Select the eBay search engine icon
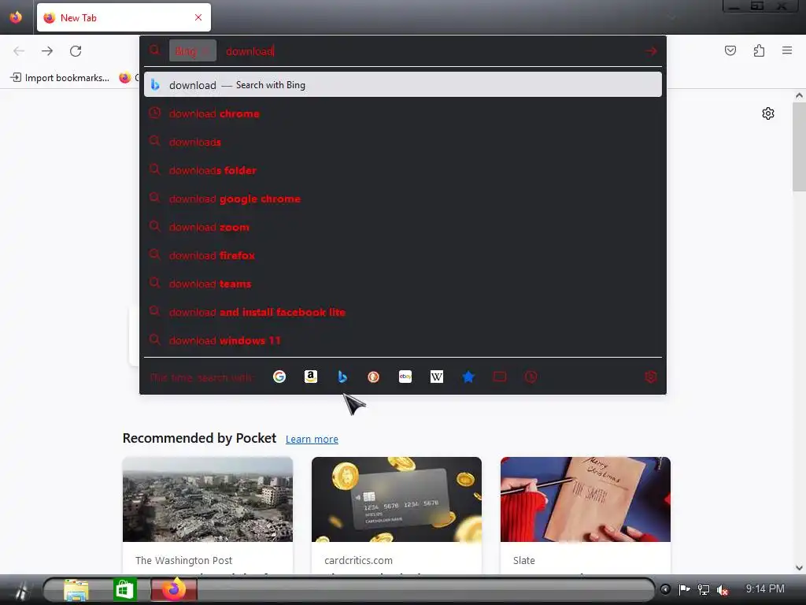The height and width of the screenshot is (605, 806). point(405,377)
